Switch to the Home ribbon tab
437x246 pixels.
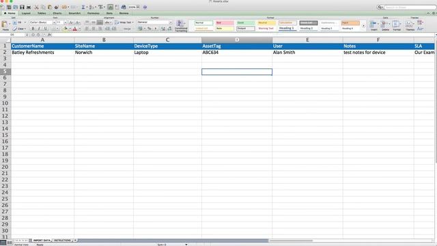pos(10,13)
